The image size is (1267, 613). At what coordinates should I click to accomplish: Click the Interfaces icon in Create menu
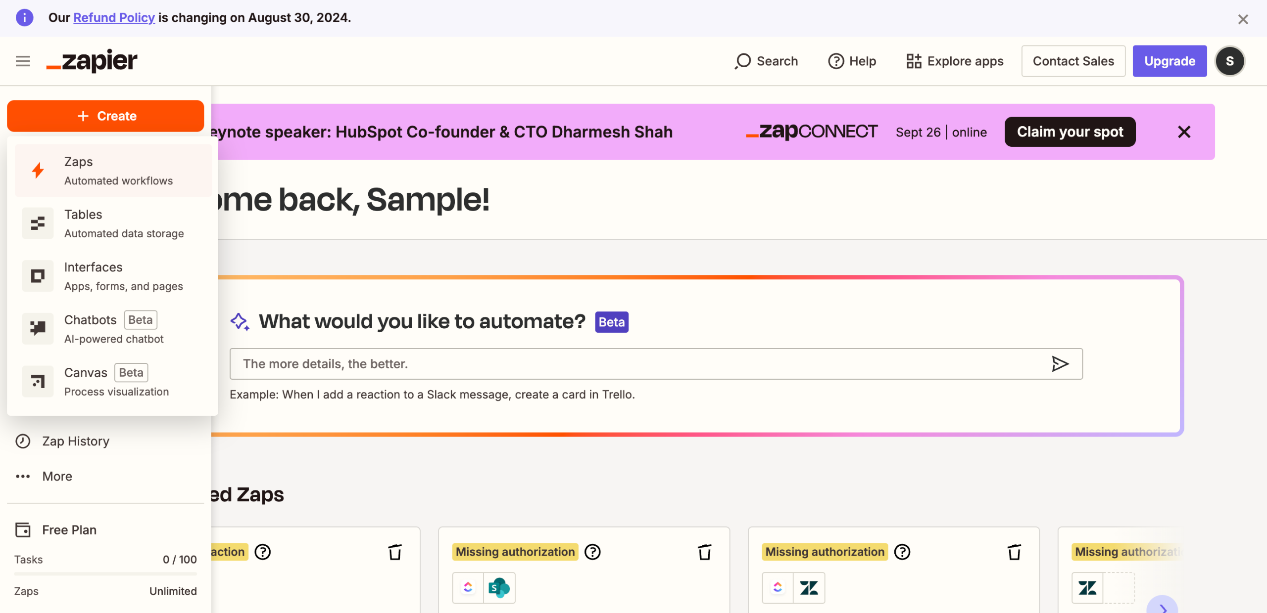point(38,276)
